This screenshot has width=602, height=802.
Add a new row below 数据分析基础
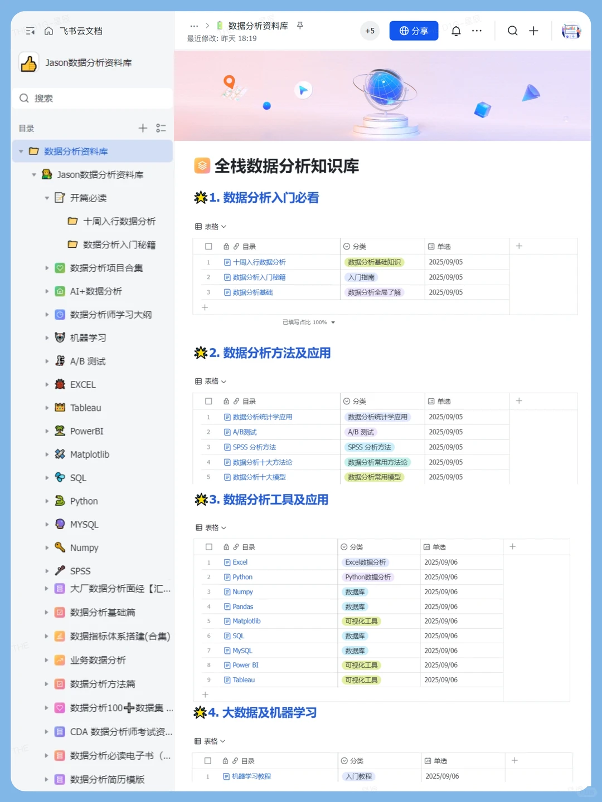click(x=205, y=307)
